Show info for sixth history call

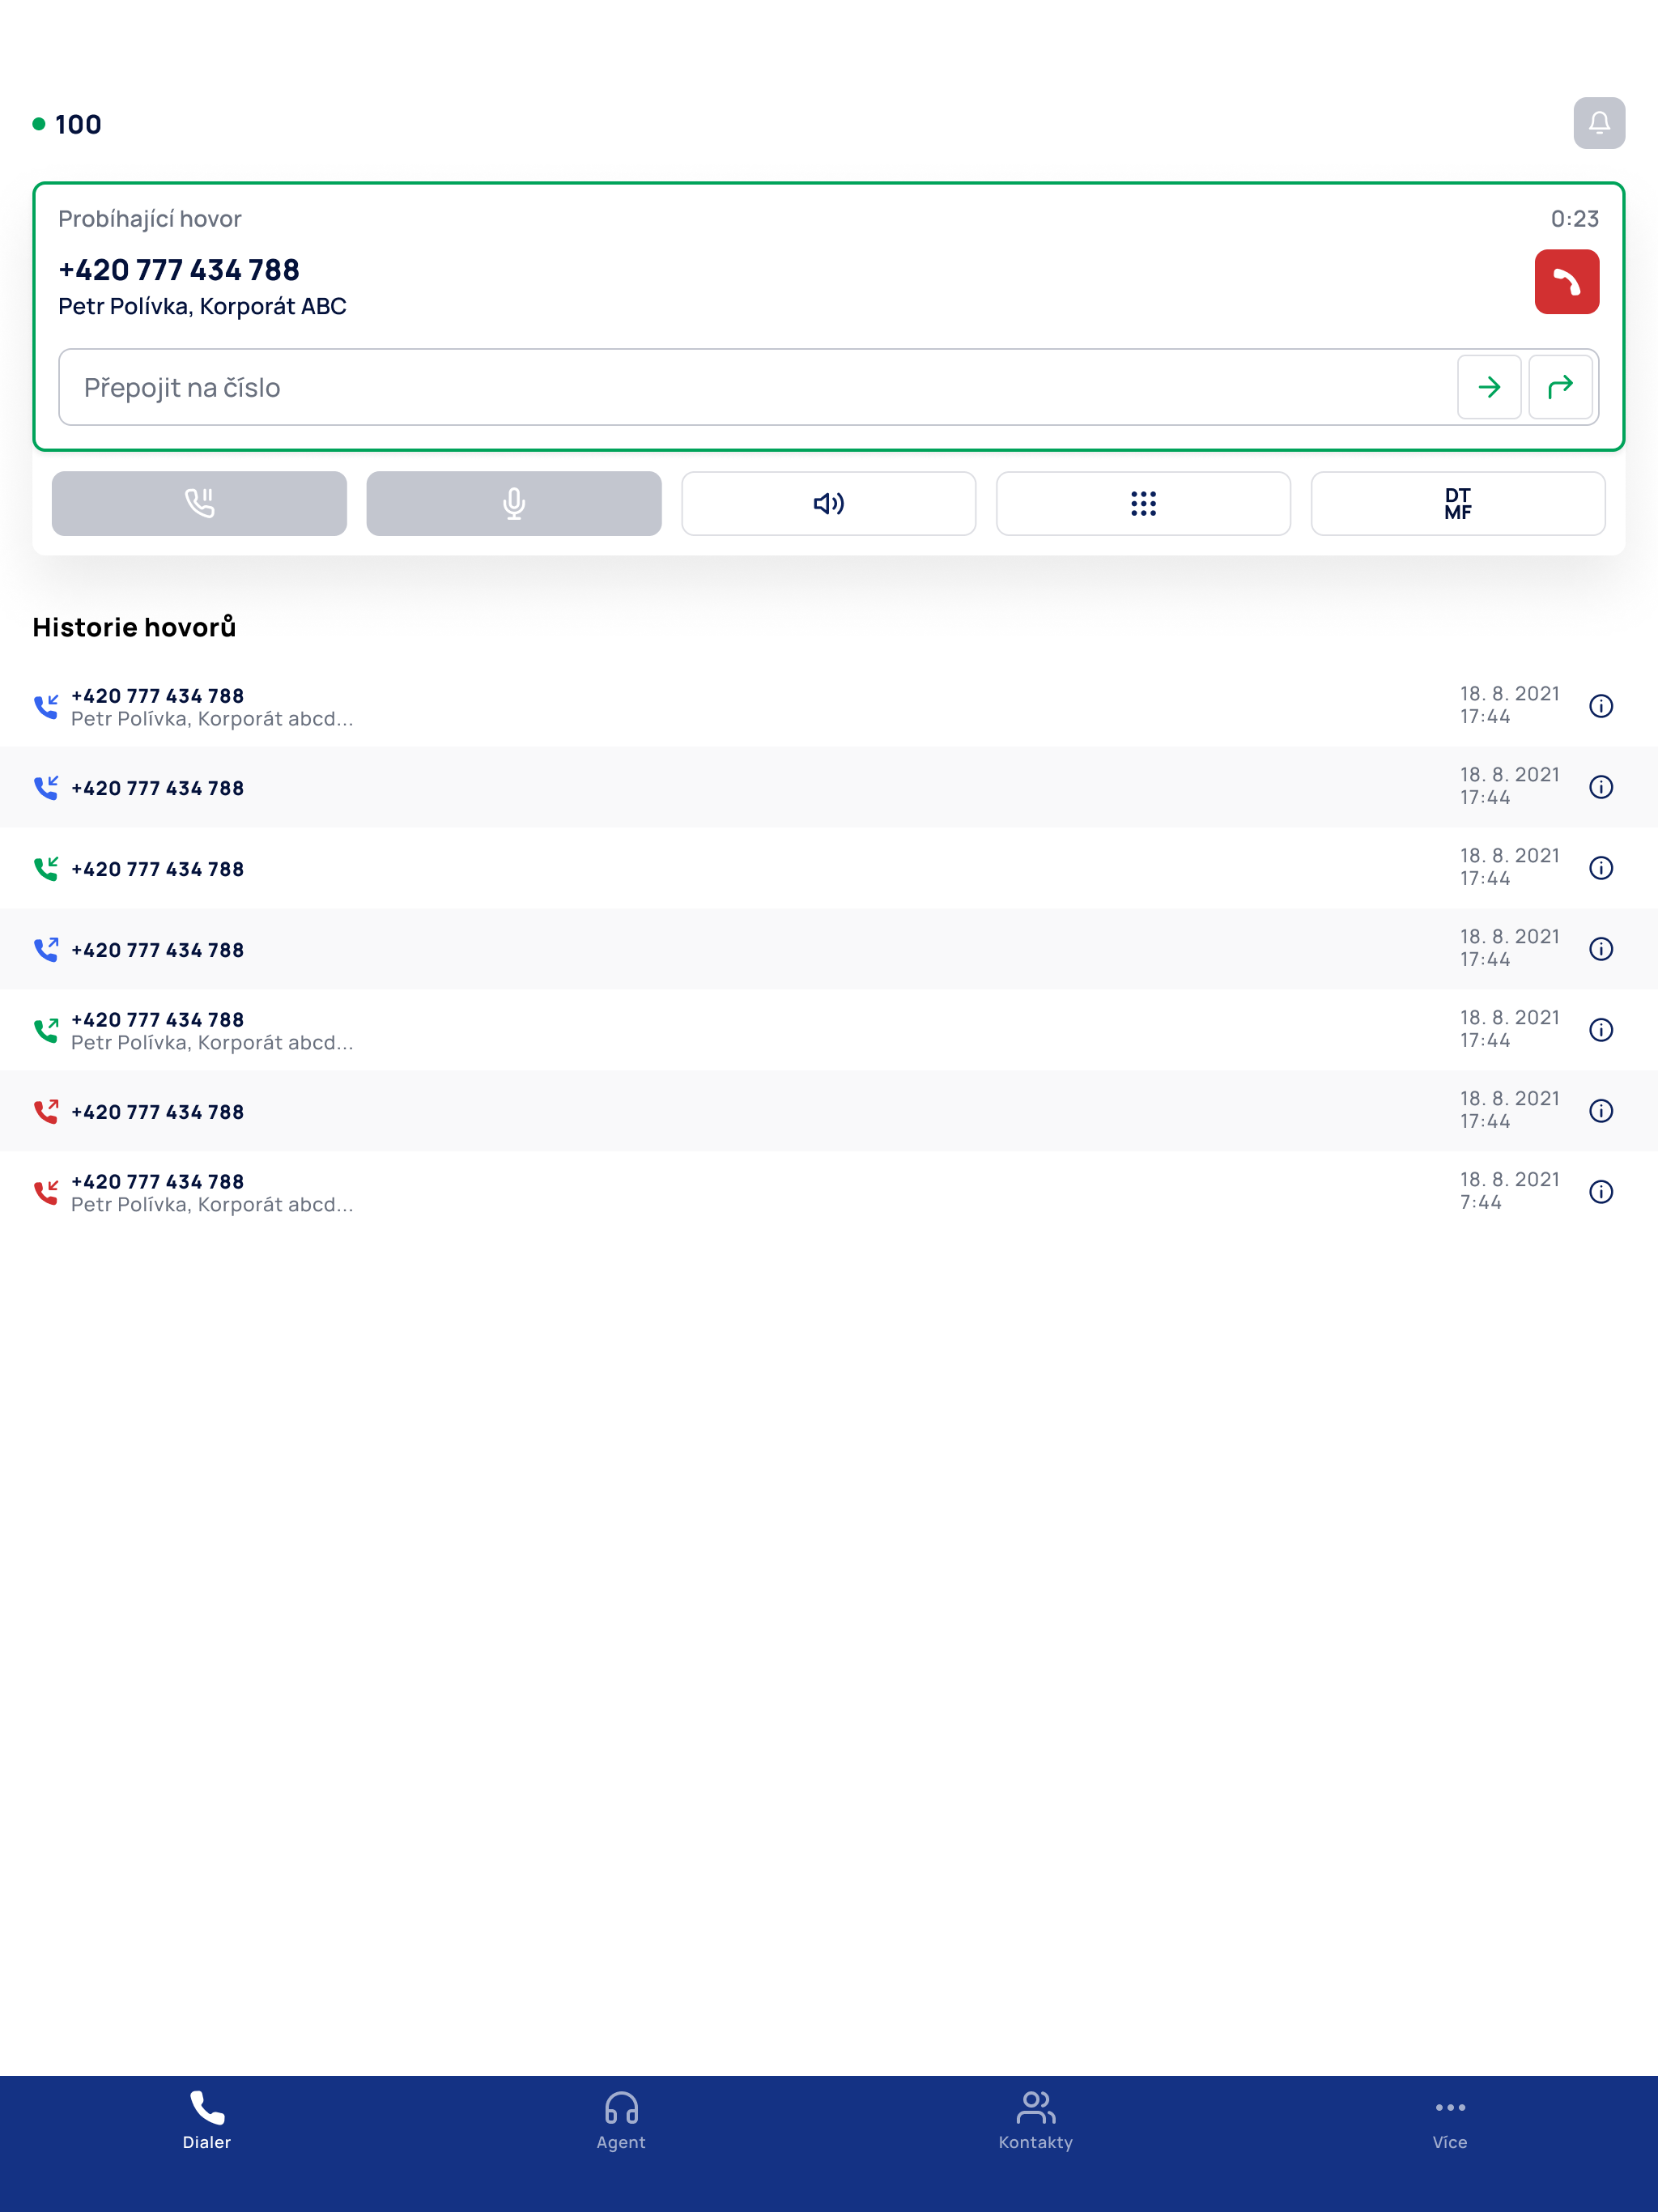click(1600, 1111)
